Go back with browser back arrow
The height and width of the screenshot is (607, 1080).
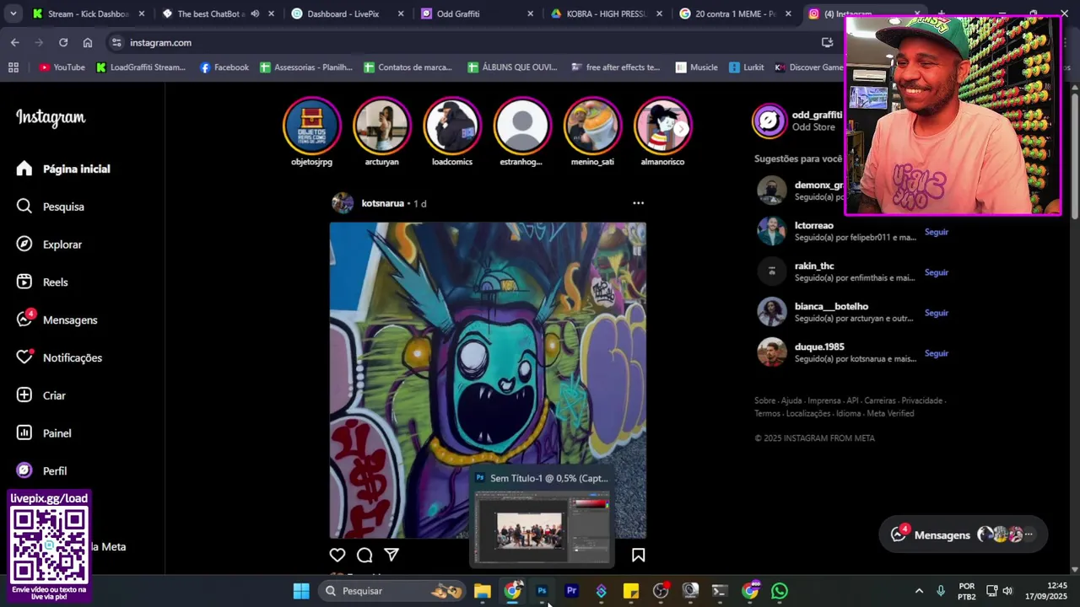point(14,42)
